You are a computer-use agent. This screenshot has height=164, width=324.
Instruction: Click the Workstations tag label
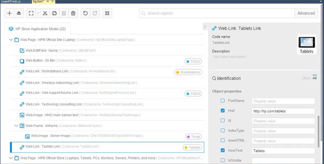coord(188,72)
